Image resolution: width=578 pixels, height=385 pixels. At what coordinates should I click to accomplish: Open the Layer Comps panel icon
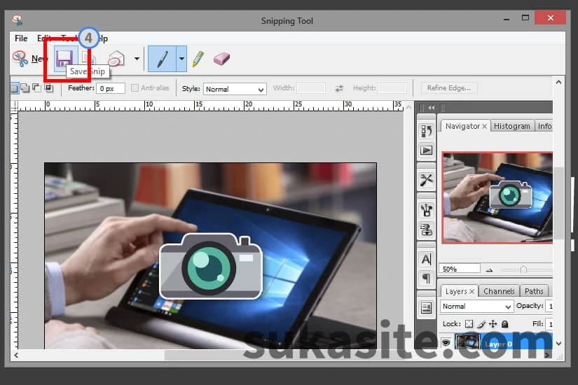coord(427,307)
